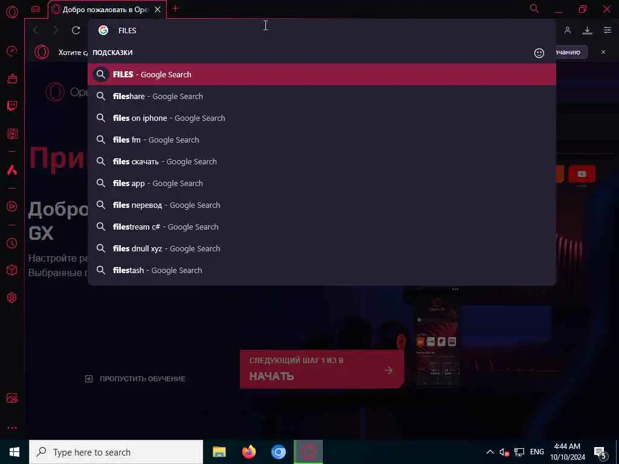Click НАЧАТЬ next step button

pos(322,369)
